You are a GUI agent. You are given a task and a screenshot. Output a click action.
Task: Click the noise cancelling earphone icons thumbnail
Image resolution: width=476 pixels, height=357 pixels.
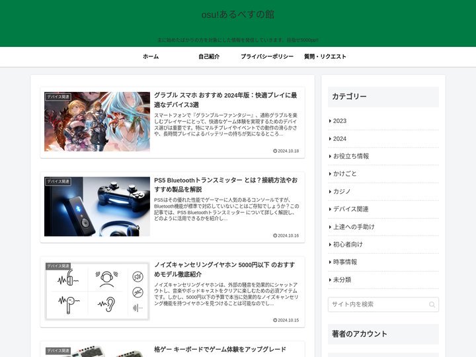[x=97, y=291]
